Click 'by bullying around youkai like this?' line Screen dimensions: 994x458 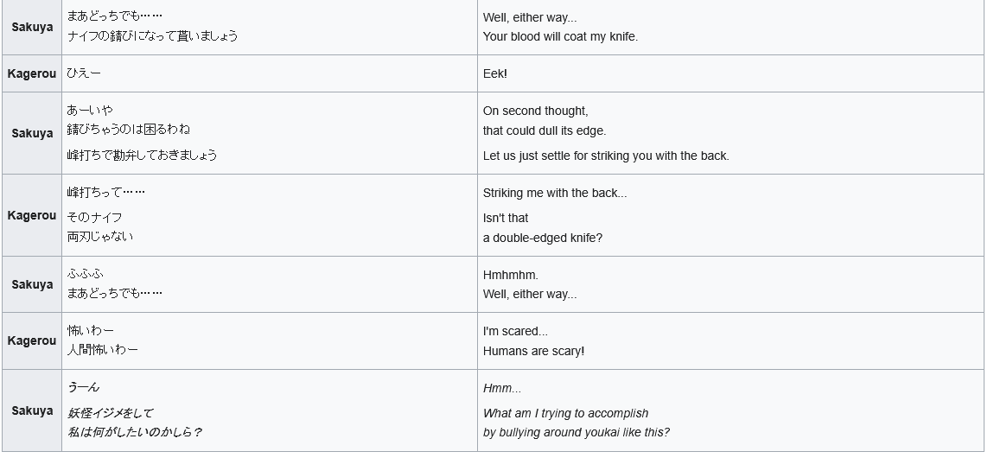pos(577,432)
